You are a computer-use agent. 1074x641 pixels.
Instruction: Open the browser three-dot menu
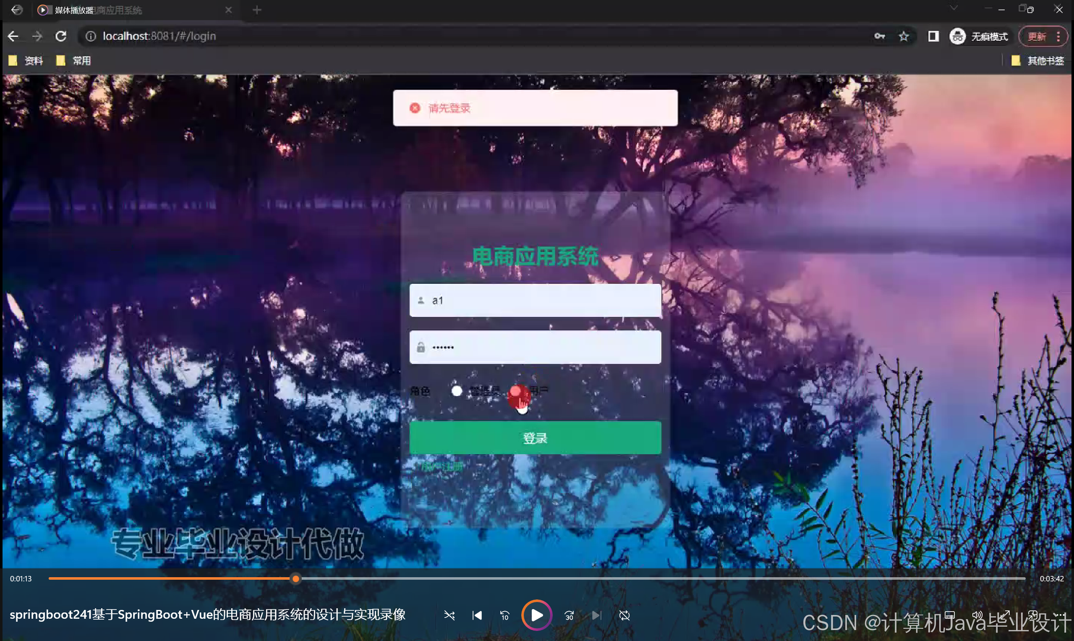pos(1058,36)
